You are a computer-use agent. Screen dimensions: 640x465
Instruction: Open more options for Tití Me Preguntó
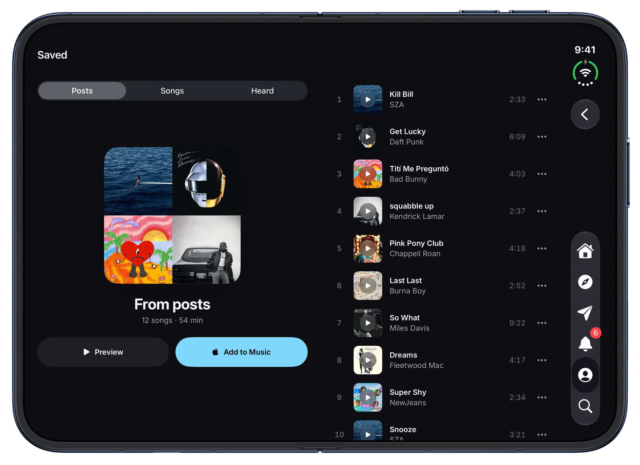(x=542, y=174)
